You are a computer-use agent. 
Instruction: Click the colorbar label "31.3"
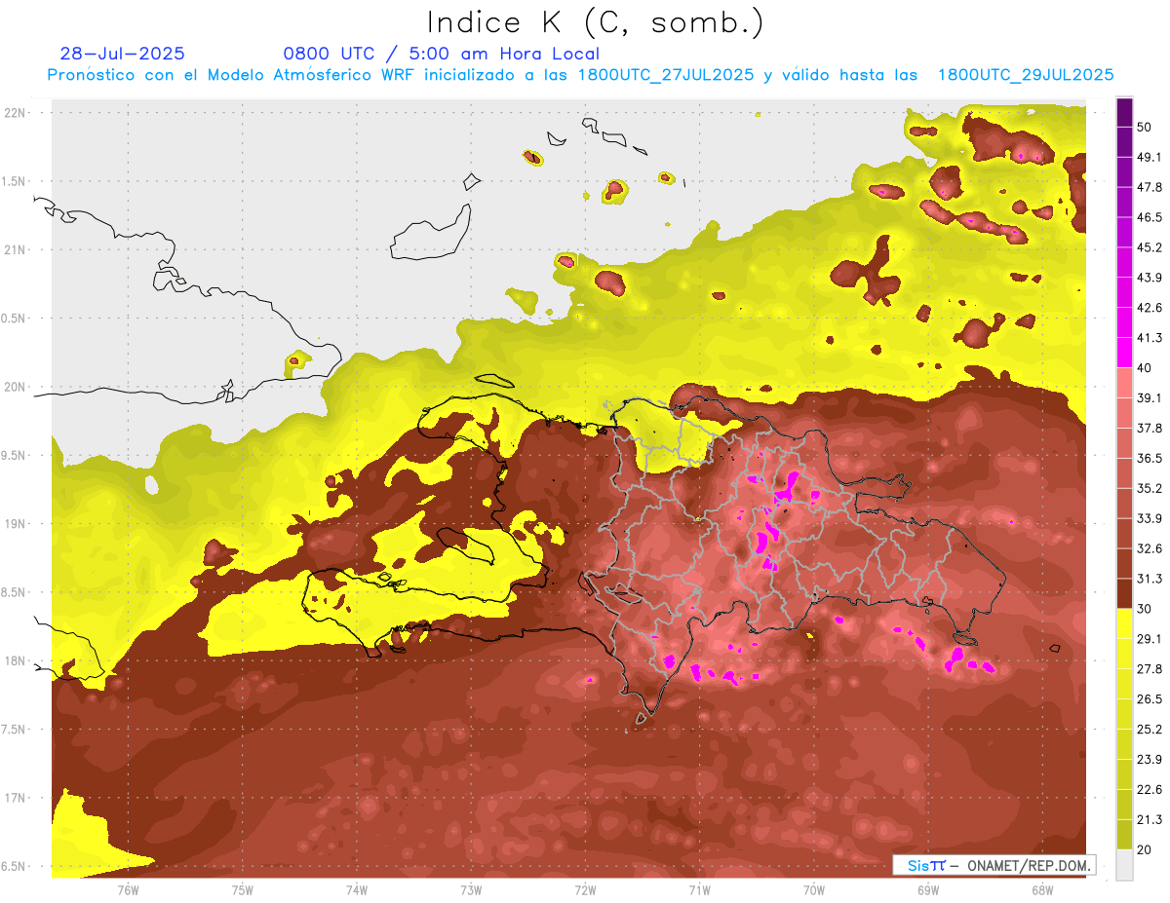click(x=1149, y=579)
